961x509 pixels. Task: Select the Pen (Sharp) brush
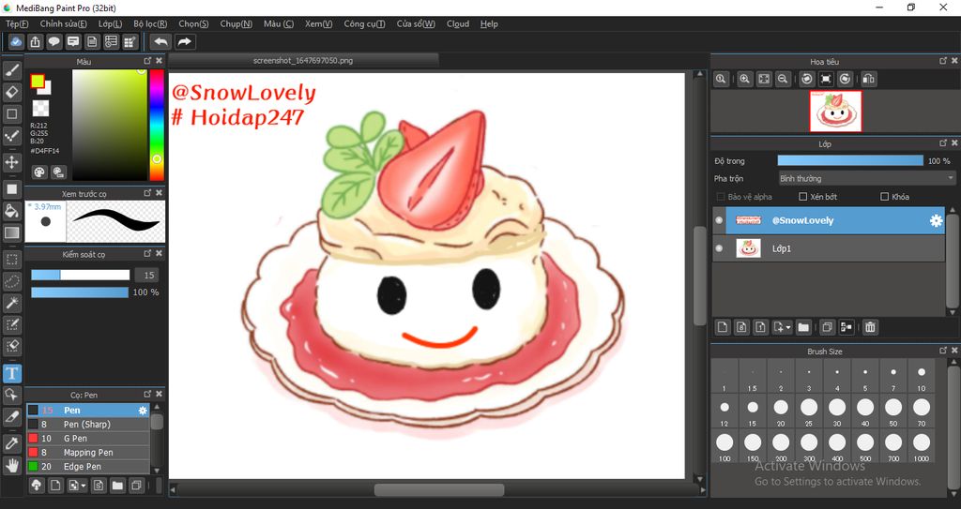coord(87,425)
